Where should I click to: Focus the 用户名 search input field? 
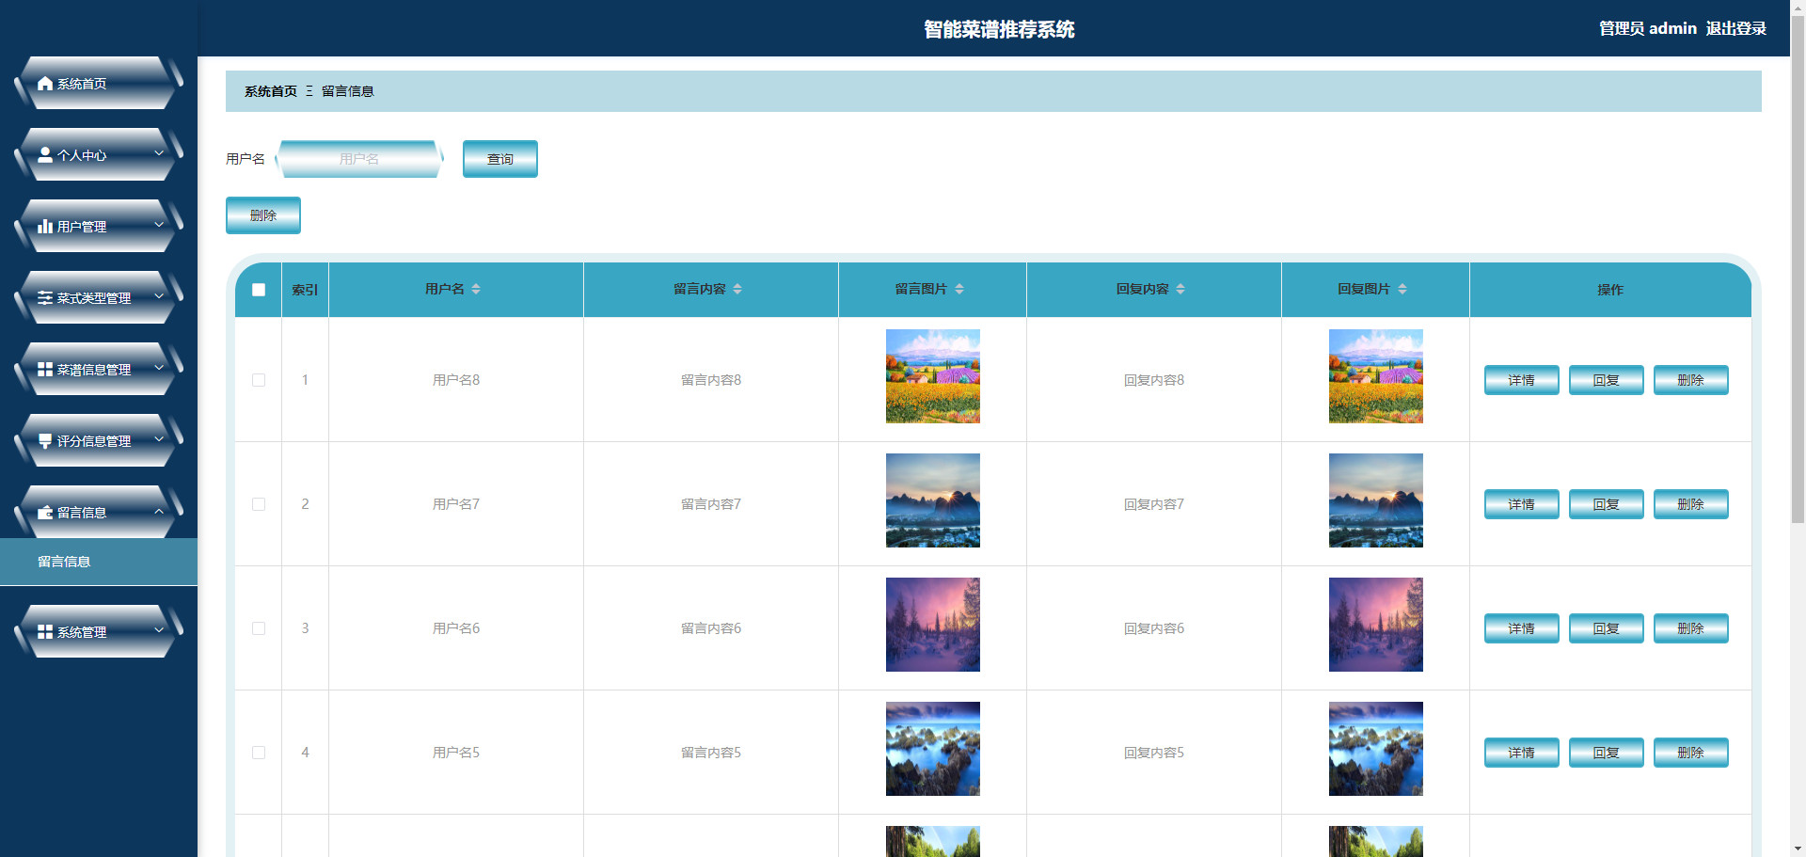click(x=359, y=159)
